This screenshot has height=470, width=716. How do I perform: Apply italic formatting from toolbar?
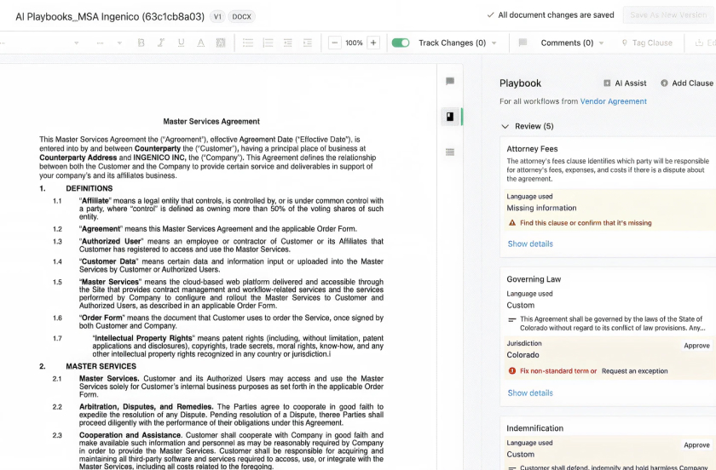coord(161,43)
